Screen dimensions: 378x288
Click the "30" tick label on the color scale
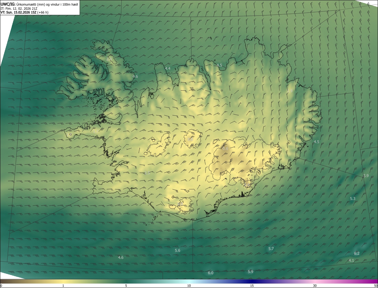(315, 286)
